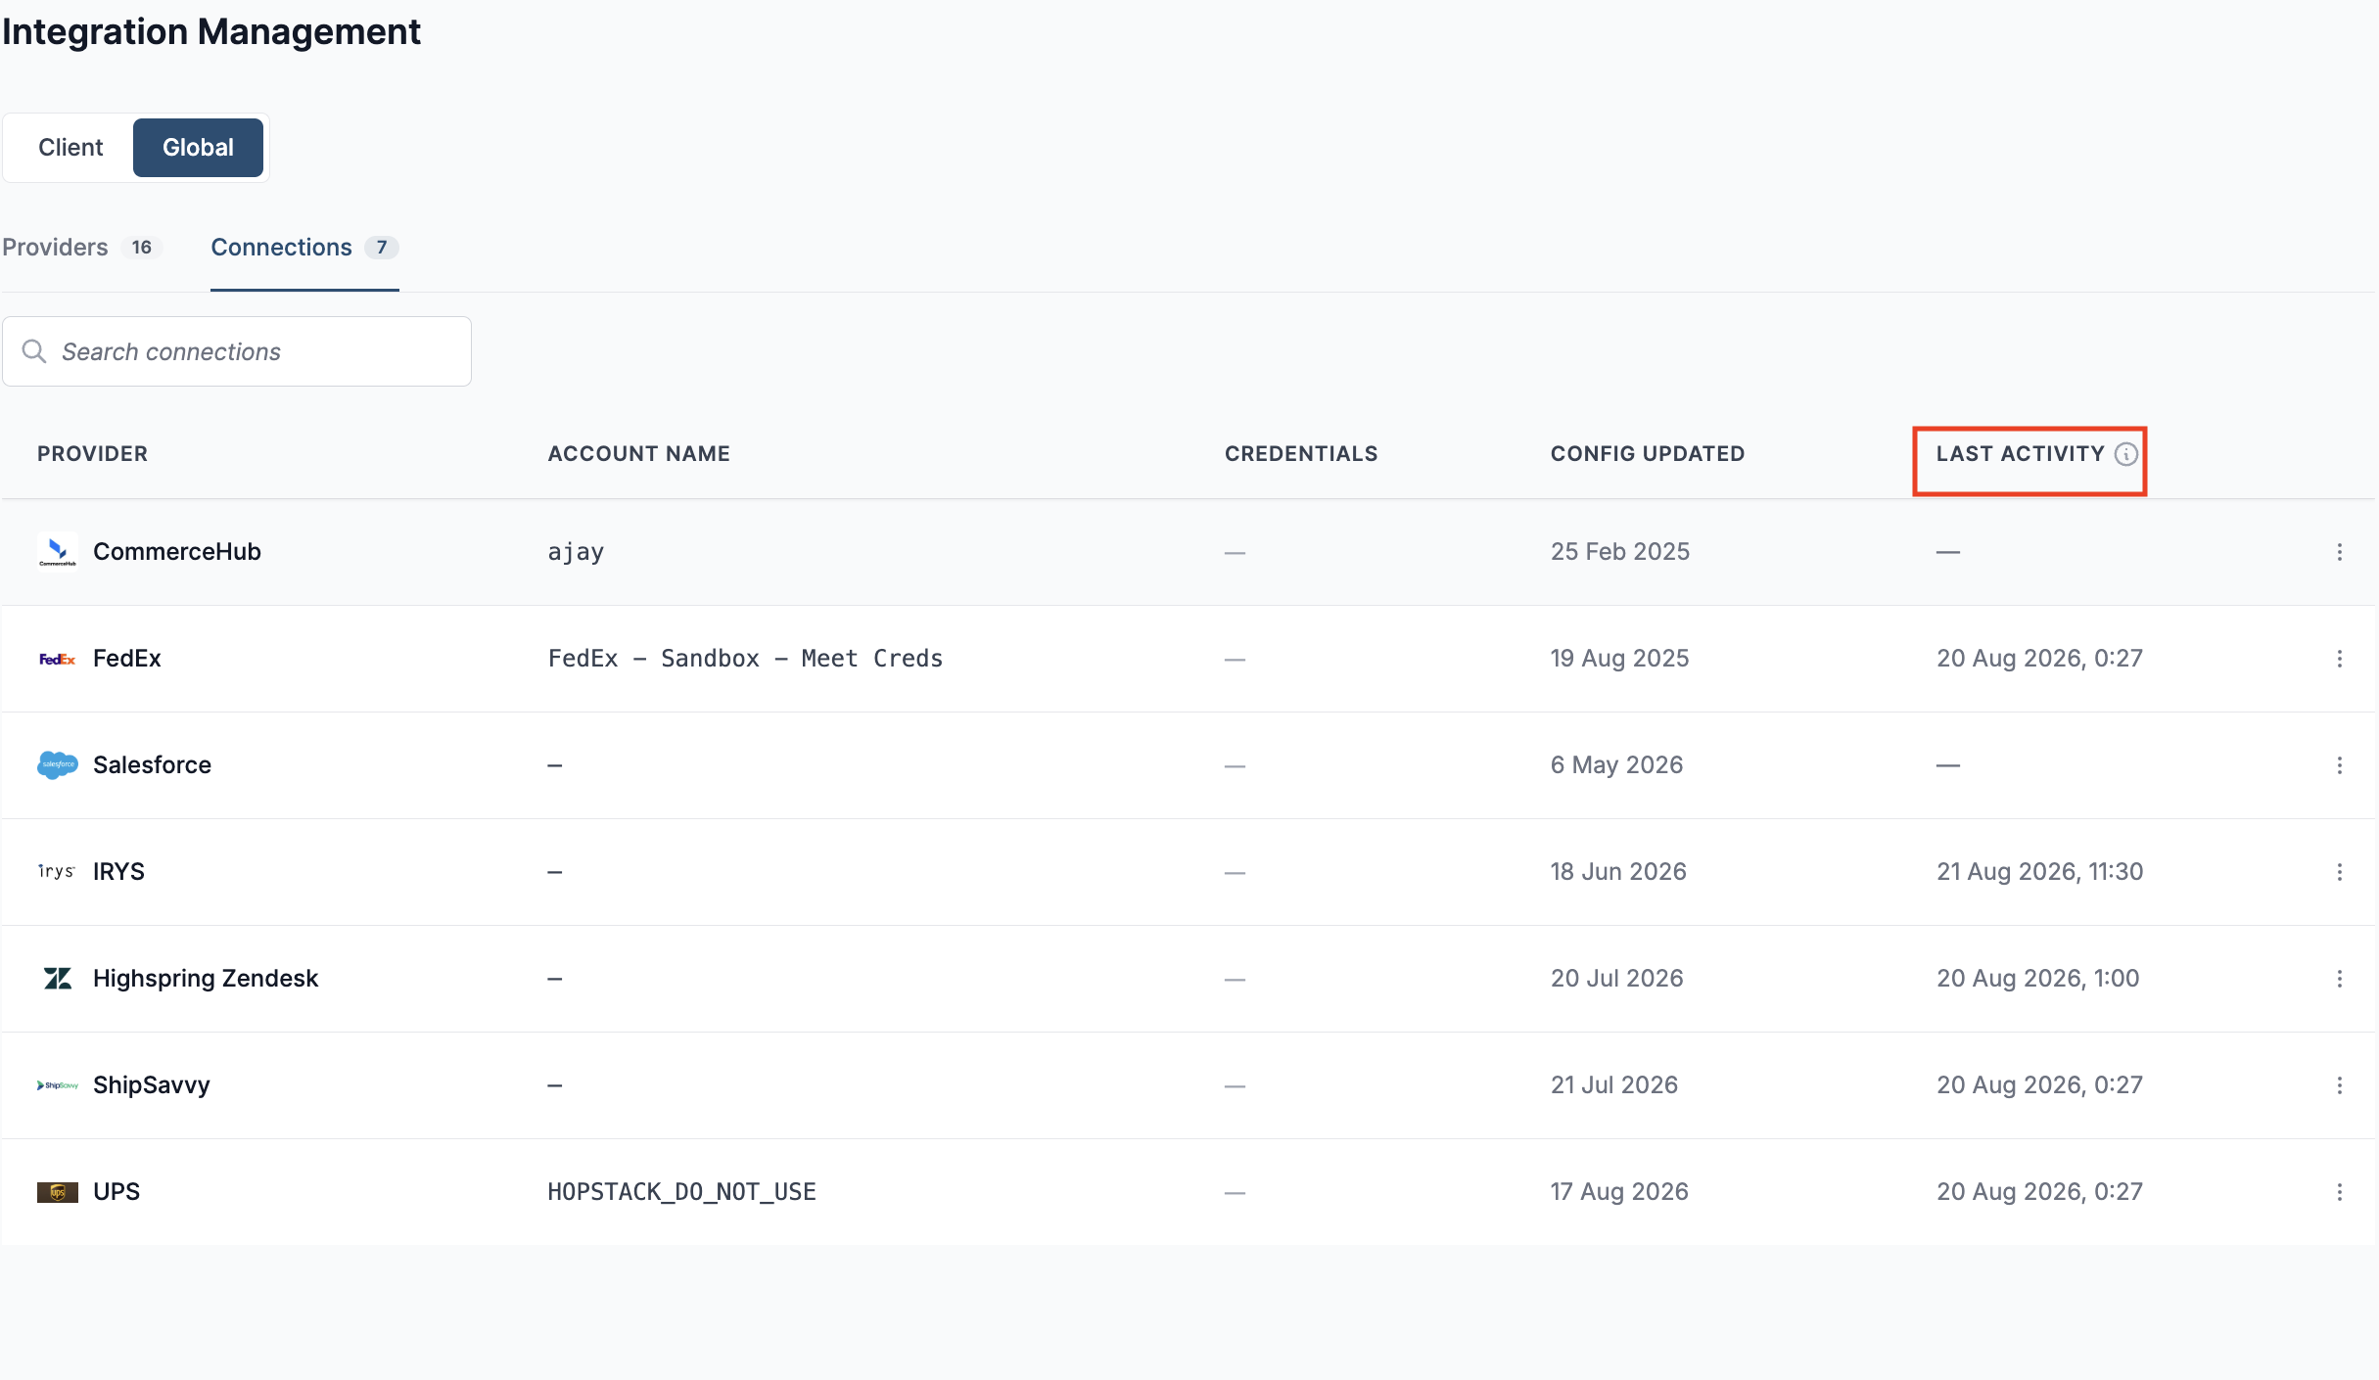The width and height of the screenshot is (2379, 1380).
Task: Select the Highspring Zendesk provider name
Action: pyautogui.click(x=206, y=979)
